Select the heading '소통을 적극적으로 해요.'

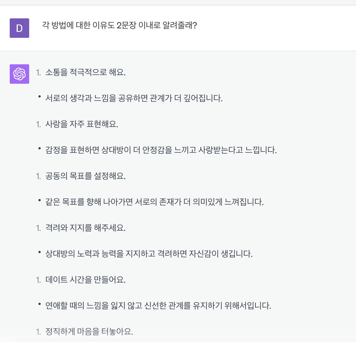pyautogui.click(x=85, y=72)
